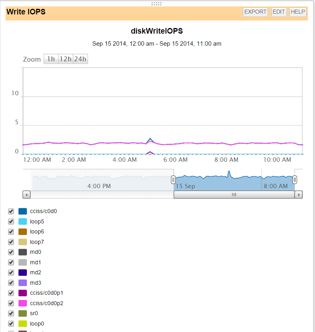Click the olive sr0 color swatch
Screen dimensions: 315x332
point(23,313)
